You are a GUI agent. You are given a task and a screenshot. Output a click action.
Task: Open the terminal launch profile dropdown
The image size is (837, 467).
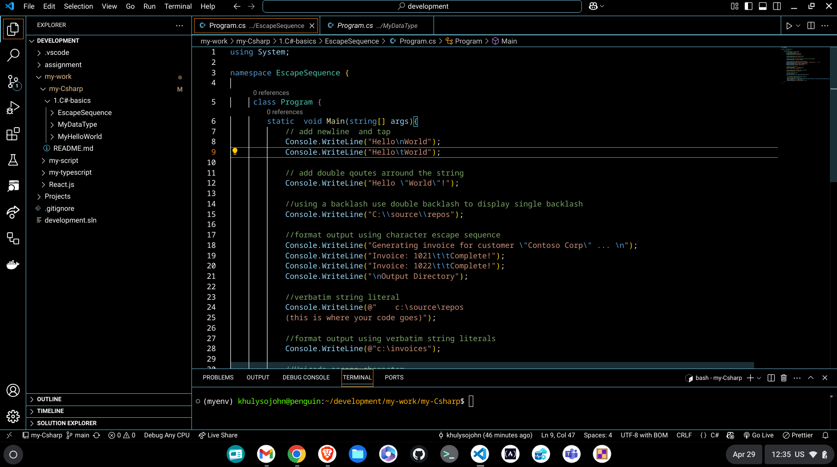click(759, 378)
